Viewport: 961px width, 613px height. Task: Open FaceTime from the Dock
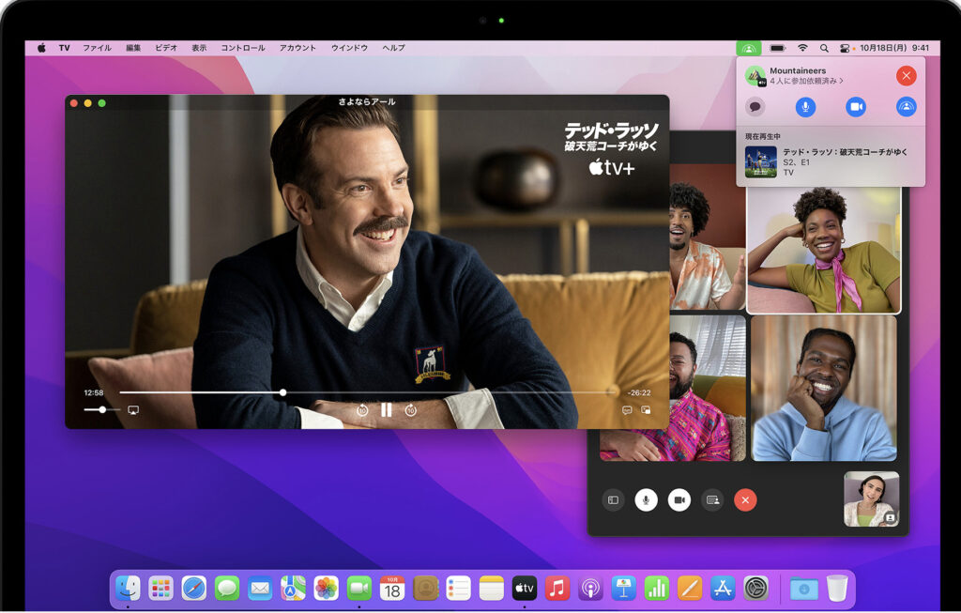point(359,589)
